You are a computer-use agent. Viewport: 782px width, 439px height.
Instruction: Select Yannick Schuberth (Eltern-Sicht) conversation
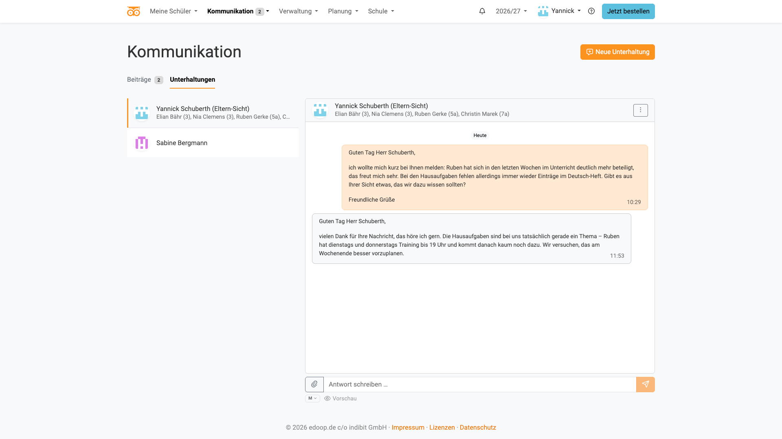(x=213, y=113)
